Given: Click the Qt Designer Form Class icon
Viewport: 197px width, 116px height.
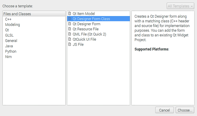Looking at the screenshot, I should click(69, 19).
